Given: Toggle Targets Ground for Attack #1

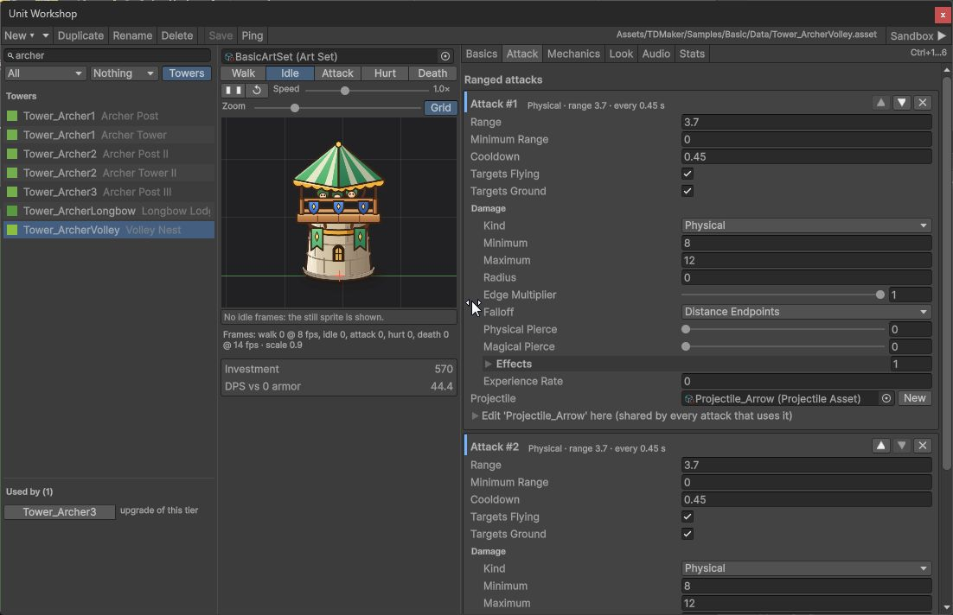Looking at the screenshot, I should click(x=688, y=191).
